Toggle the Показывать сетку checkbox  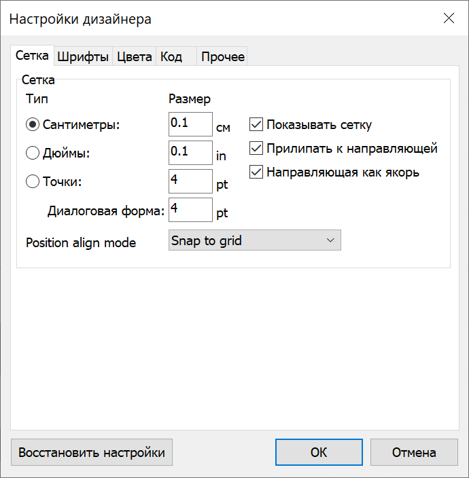click(x=256, y=125)
